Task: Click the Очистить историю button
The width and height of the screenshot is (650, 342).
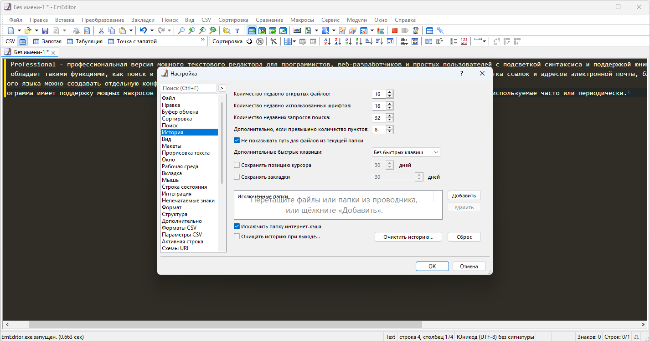Action: tap(408, 237)
